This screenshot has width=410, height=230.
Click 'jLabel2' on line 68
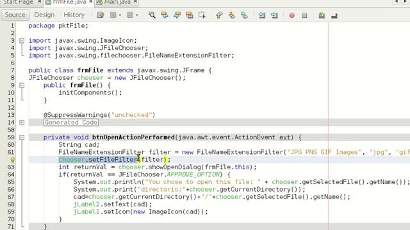[86, 204]
